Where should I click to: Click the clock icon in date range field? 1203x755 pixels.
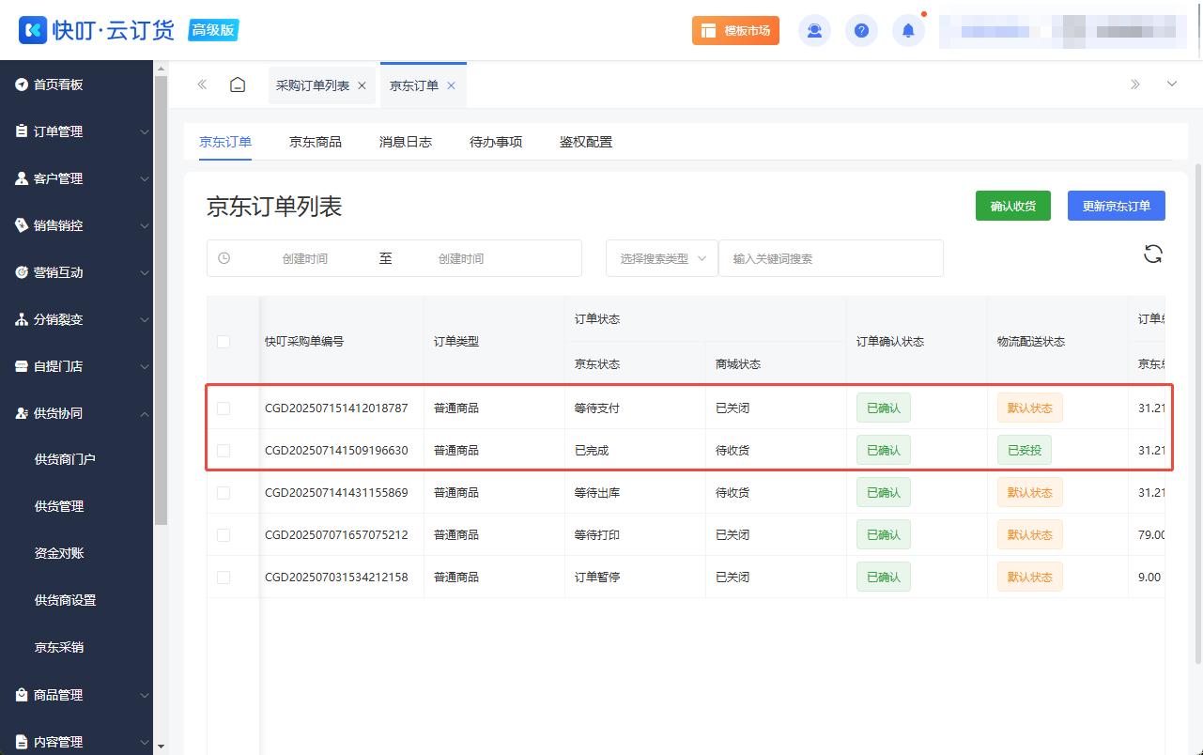click(224, 258)
